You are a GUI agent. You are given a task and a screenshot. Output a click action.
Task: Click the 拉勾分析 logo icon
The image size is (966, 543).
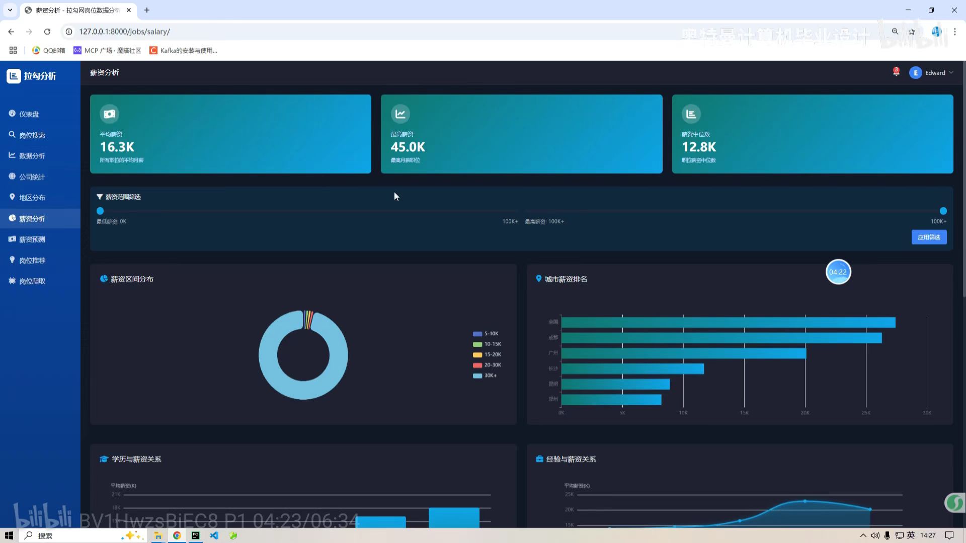[x=14, y=76]
